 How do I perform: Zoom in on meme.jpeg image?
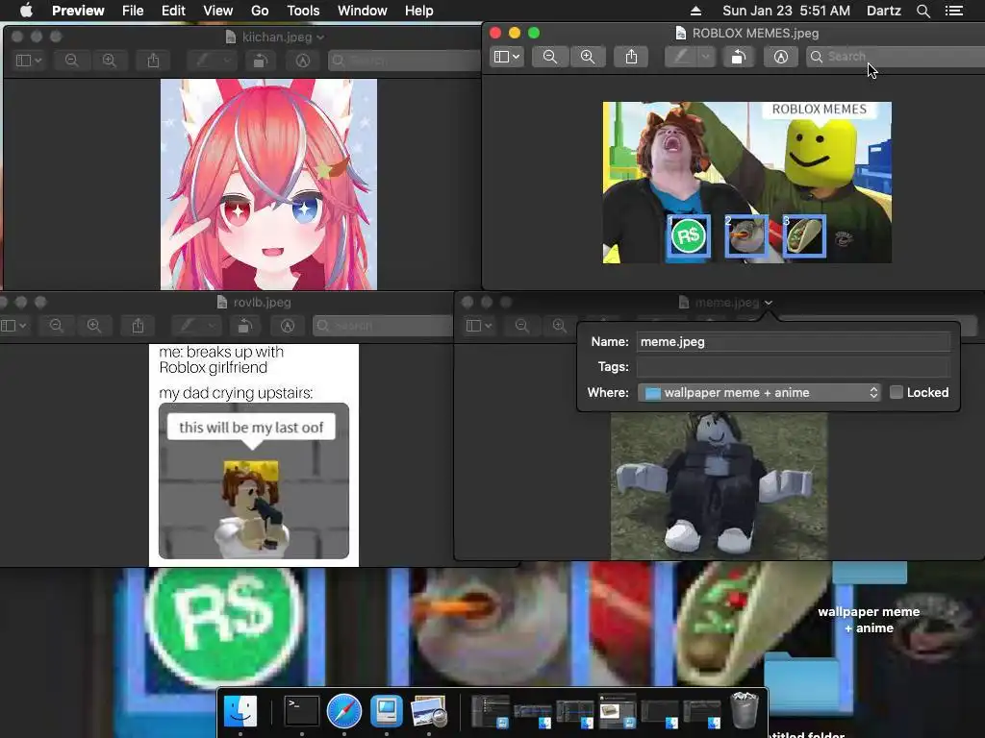[x=560, y=326]
